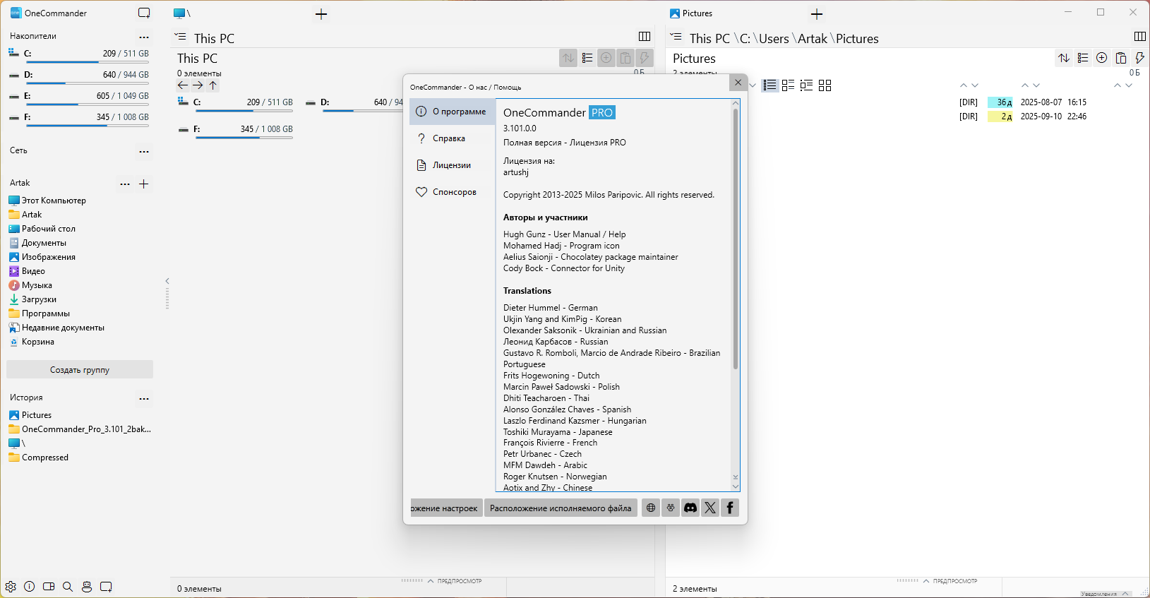This screenshot has height=598, width=1150.
Task: Open the Сеть three-dot menu
Action: click(x=144, y=151)
